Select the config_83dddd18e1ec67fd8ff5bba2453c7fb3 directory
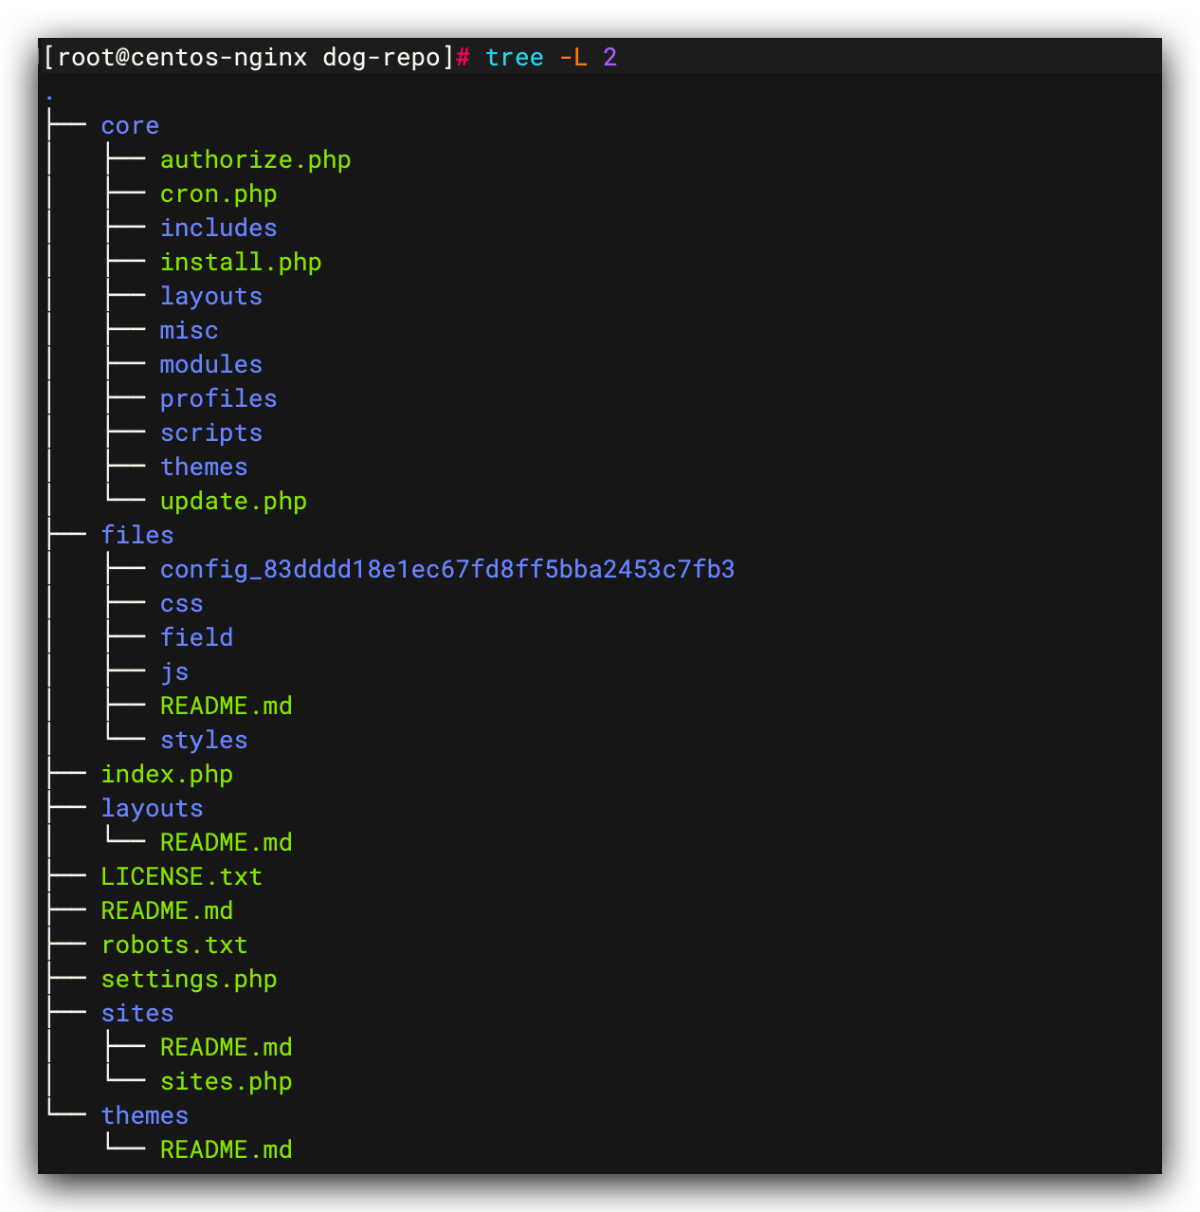Screen dimensions: 1200x1212 tap(447, 570)
